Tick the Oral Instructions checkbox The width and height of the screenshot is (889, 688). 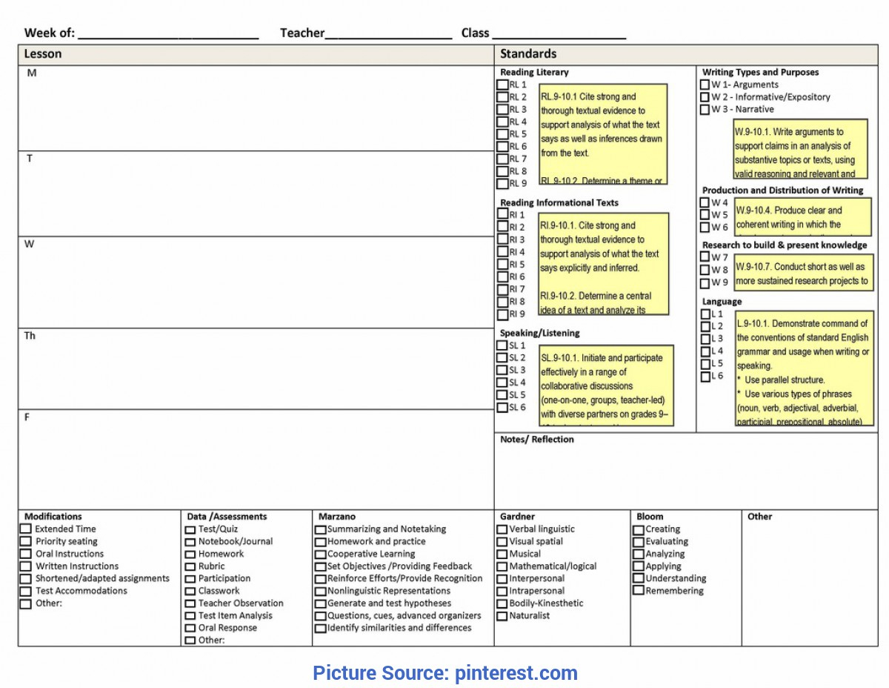(x=26, y=554)
